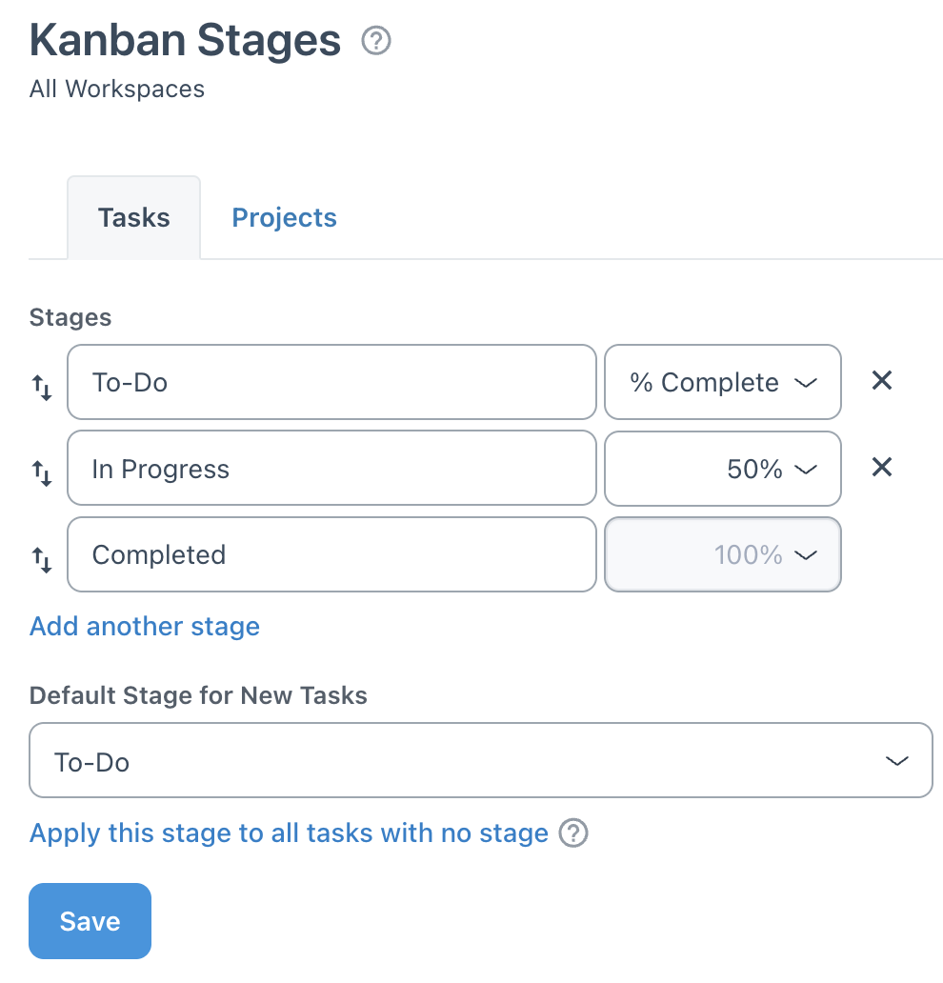Viewport: 943px width, 983px height.
Task: Open Default Stage for New Tasks dropdown
Action: tap(480, 760)
